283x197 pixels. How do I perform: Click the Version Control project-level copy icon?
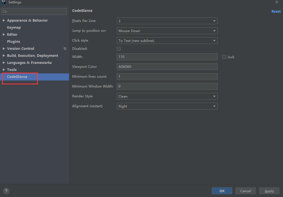point(65,48)
